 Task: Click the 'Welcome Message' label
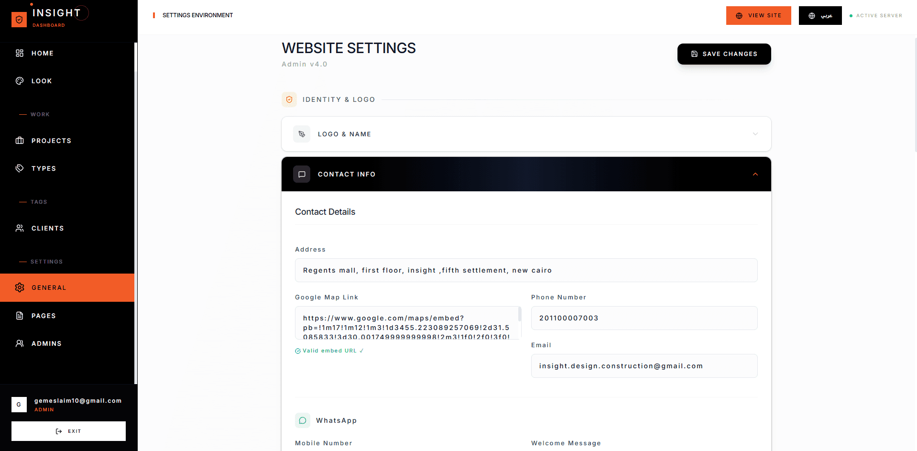566,443
